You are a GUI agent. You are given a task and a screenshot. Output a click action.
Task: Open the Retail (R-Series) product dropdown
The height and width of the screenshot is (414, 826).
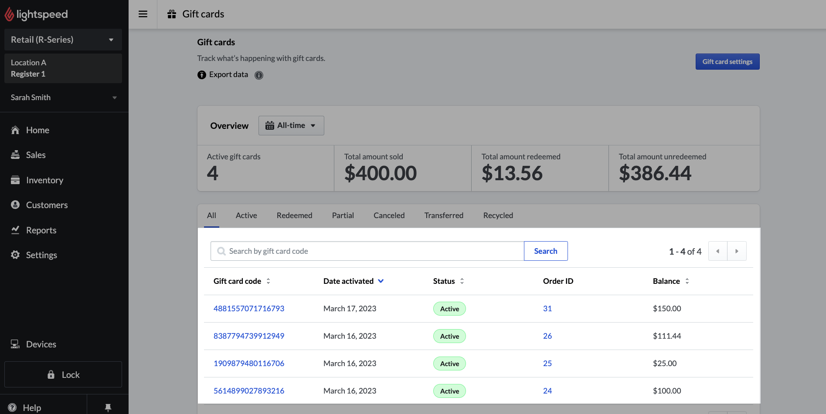tap(63, 40)
